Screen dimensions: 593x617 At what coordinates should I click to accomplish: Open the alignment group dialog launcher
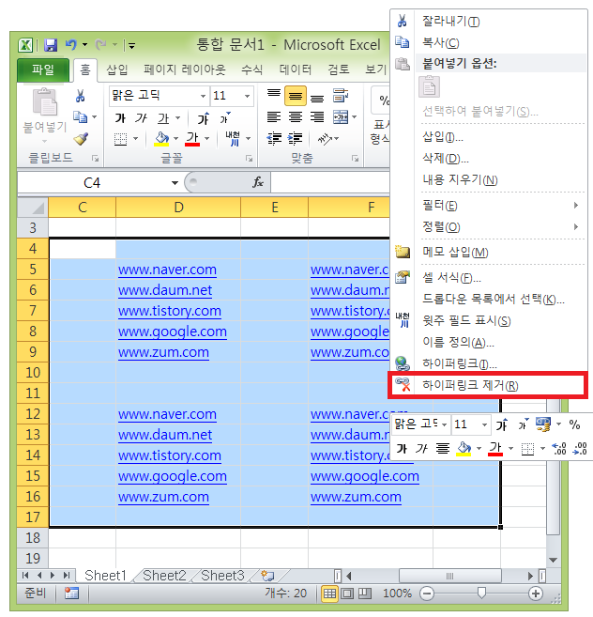tap(355, 158)
